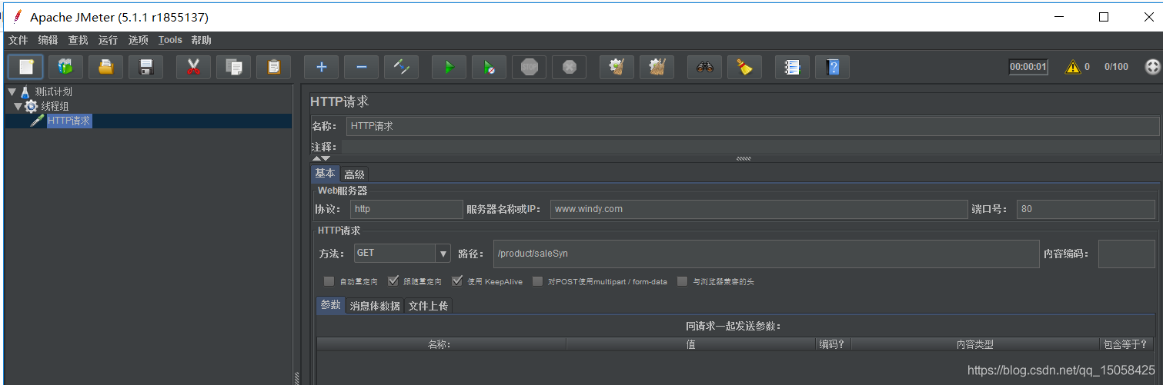The image size is (1163, 385).
Task: Open the 方法 GET dropdown
Action: coord(403,253)
